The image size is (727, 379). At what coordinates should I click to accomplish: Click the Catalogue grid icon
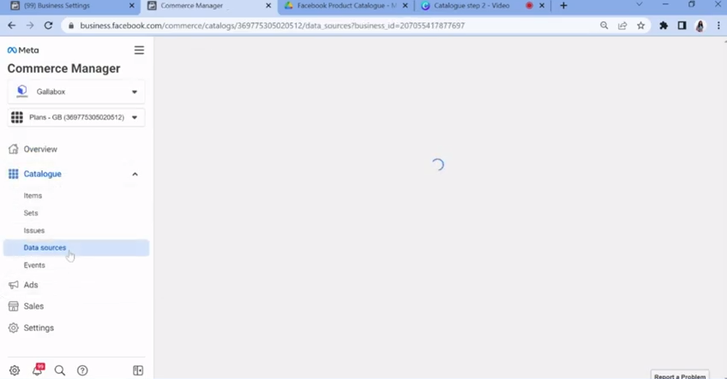(x=14, y=174)
